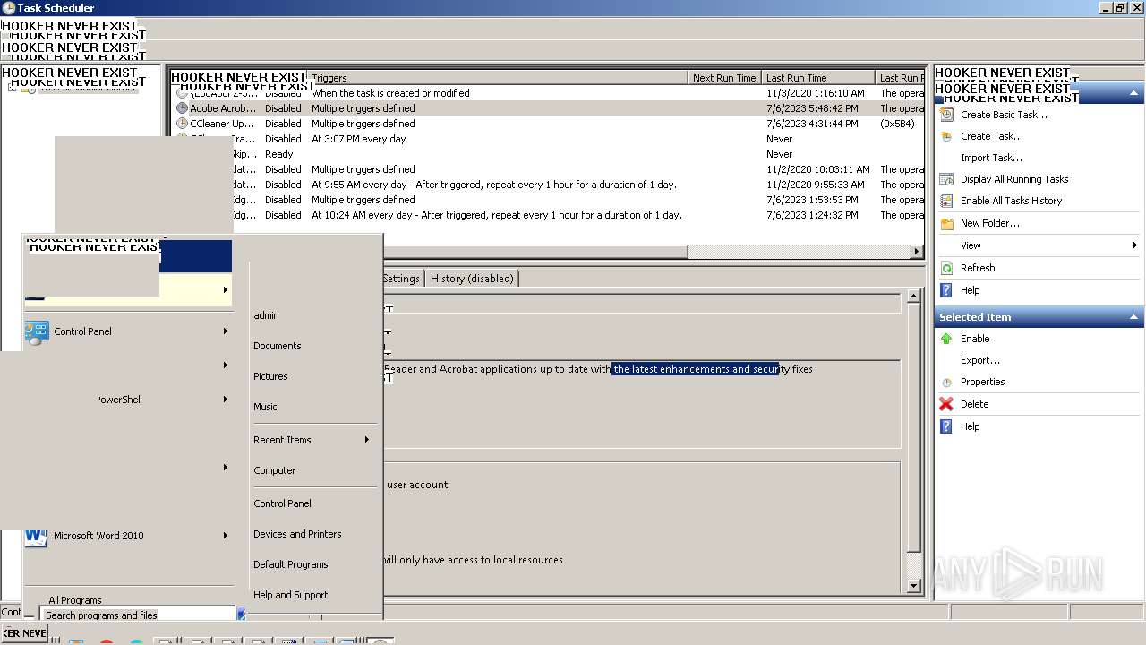Screen dimensions: 1146x645
Task: Open Help and Support
Action: (x=290, y=595)
